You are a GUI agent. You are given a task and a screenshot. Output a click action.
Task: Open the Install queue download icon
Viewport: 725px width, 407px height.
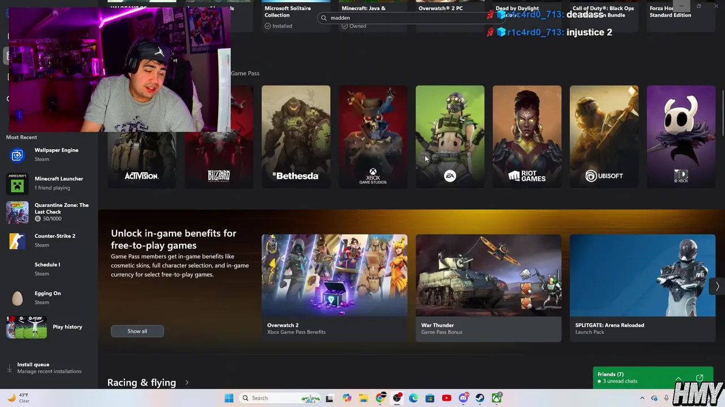[9, 368]
